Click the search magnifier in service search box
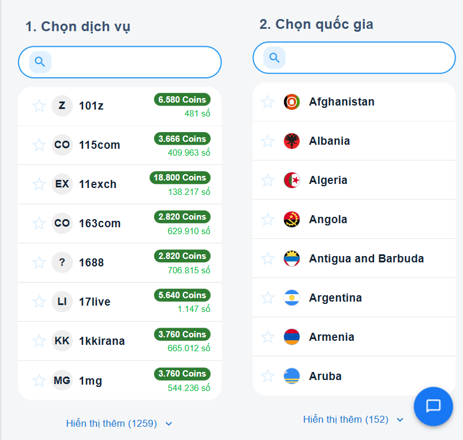 [39, 62]
